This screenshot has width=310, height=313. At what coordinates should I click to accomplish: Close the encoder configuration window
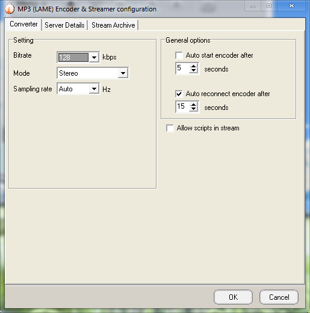tap(291, 6)
